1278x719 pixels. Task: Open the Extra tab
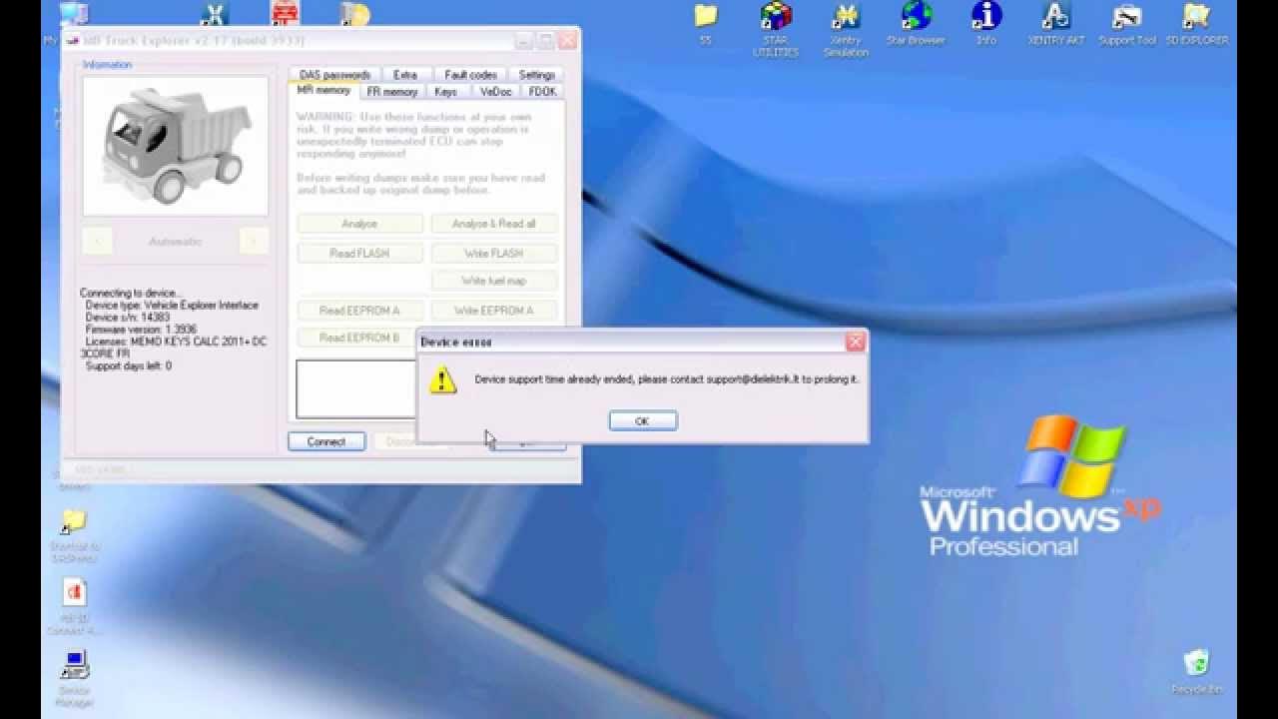(x=405, y=75)
